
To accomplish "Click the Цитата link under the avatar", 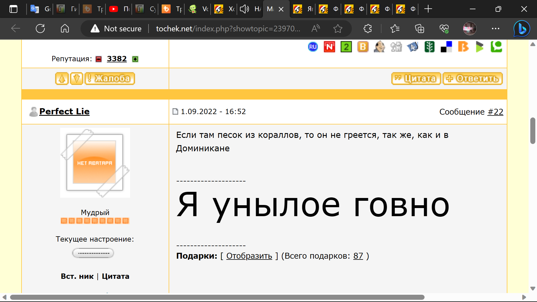I will point(116,276).
